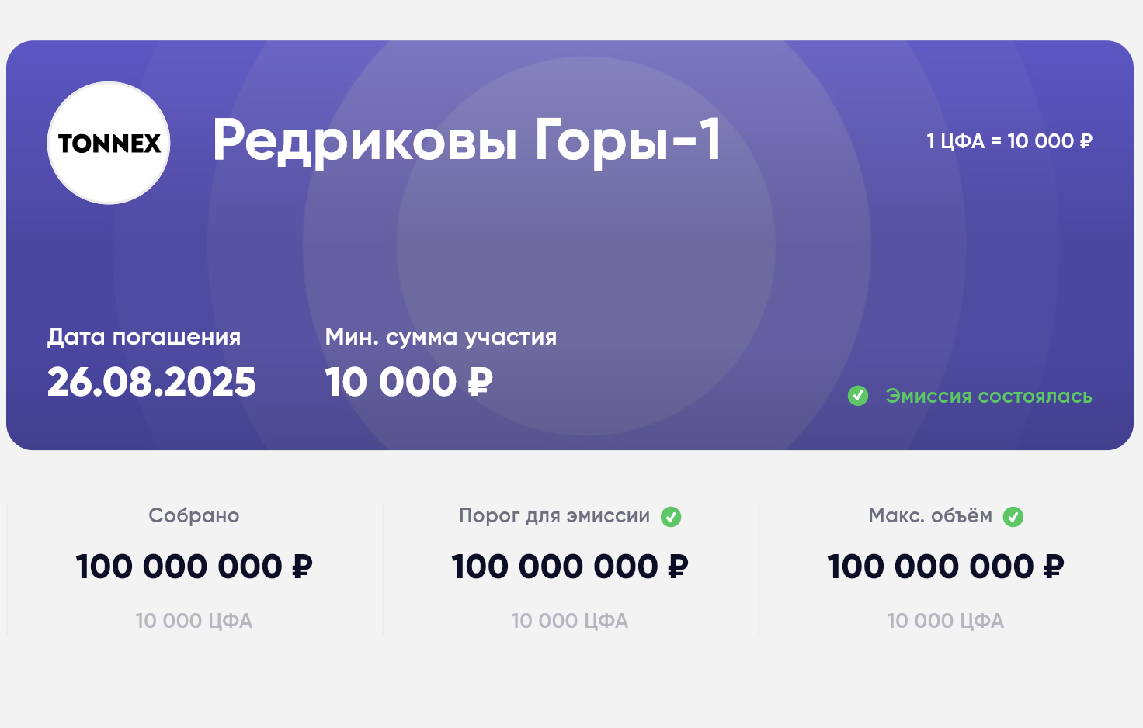This screenshot has width=1143, height=728.
Task: Click 10 000 ЦФА under Собрано
Action: coord(194,621)
